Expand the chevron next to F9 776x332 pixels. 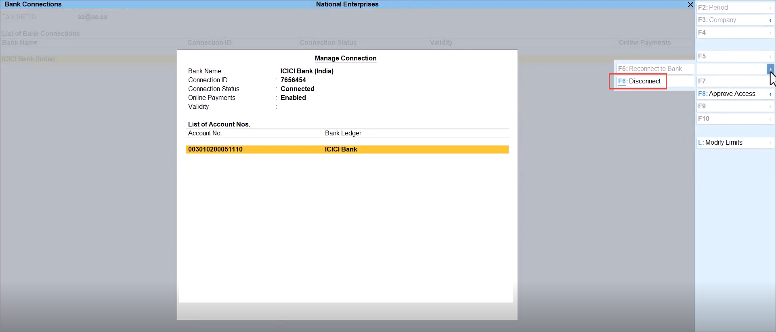tap(770, 106)
